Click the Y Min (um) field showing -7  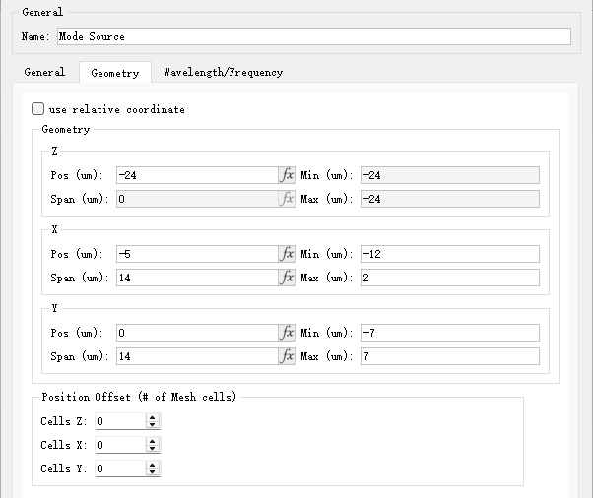450,333
